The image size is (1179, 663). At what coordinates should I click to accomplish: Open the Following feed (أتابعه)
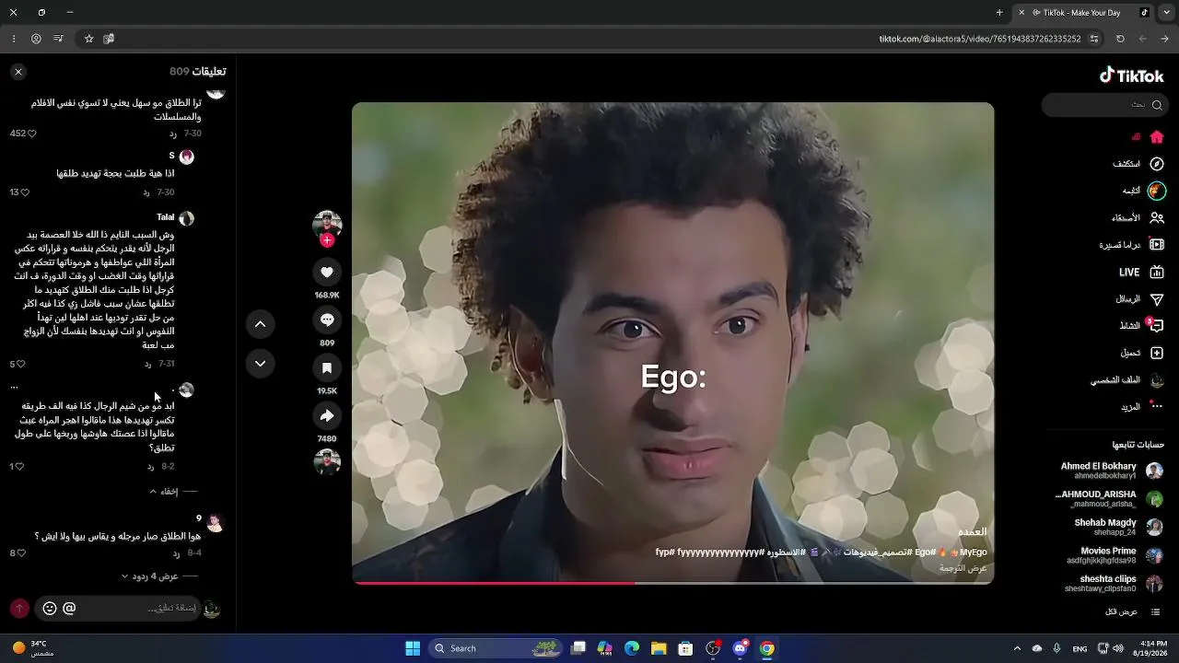(1144, 191)
